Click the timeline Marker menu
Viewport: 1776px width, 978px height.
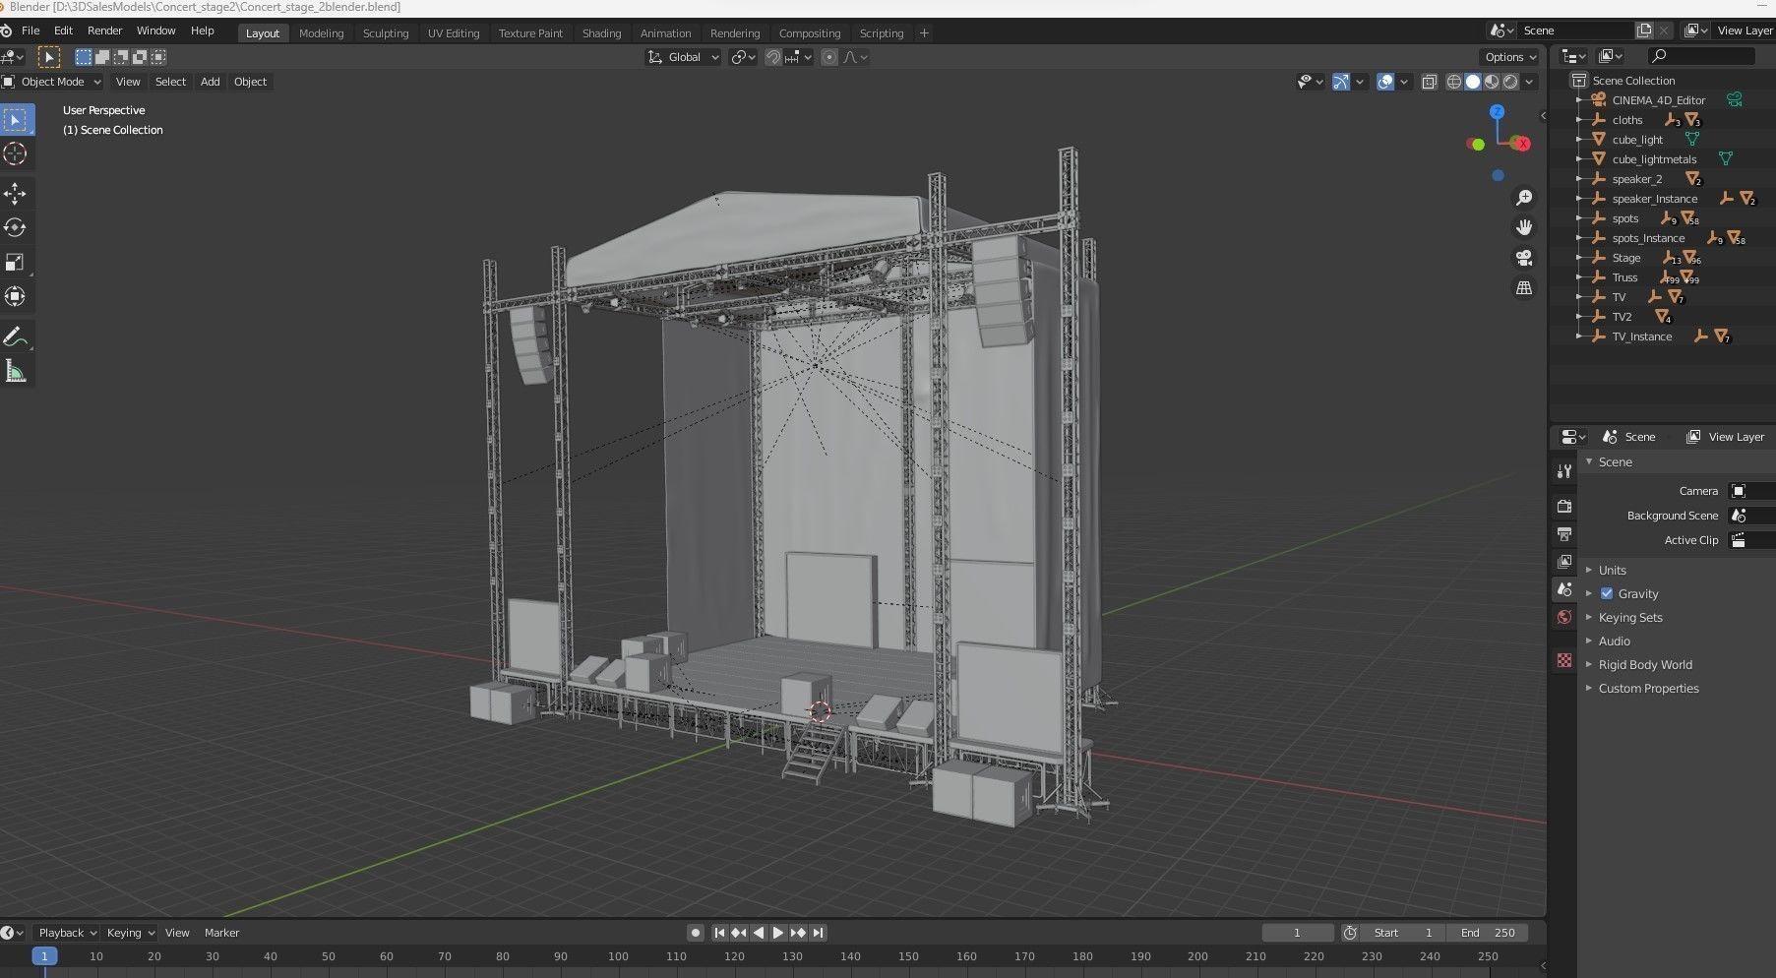coord(221,933)
